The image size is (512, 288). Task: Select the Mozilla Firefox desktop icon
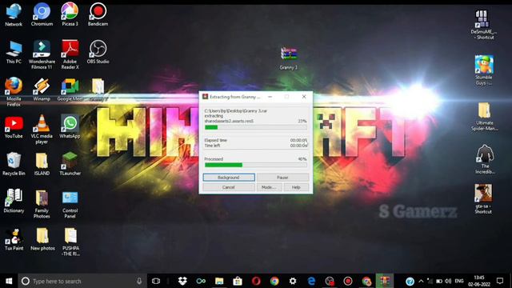click(14, 92)
